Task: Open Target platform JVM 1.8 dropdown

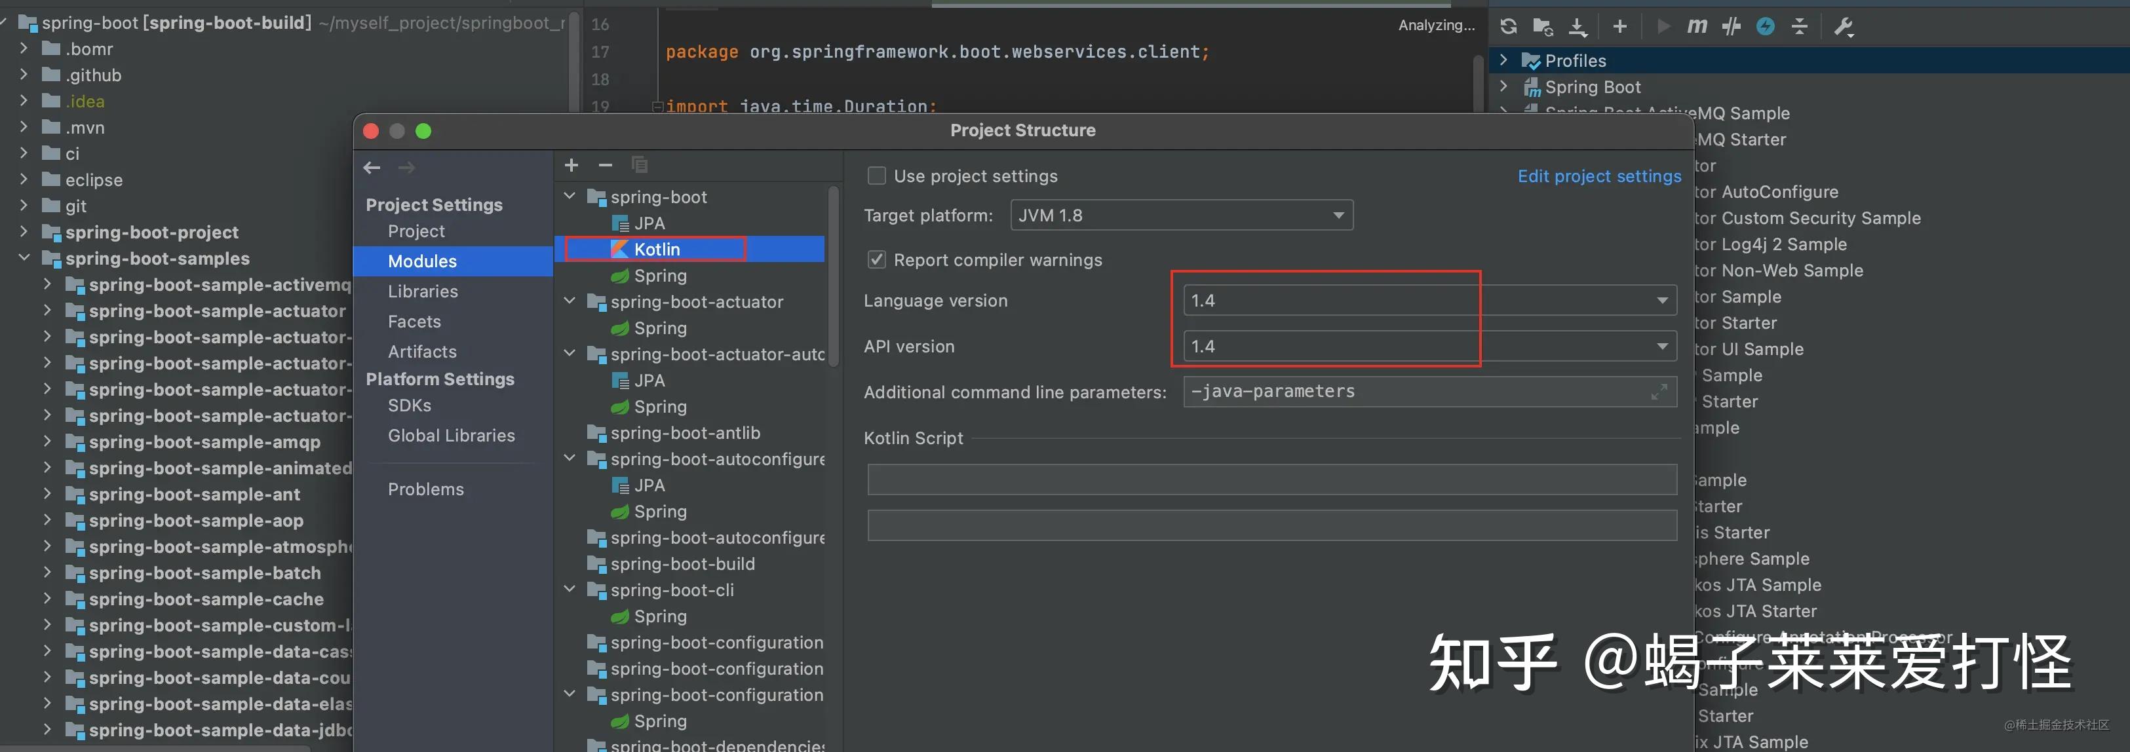Action: [x=1181, y=216]
